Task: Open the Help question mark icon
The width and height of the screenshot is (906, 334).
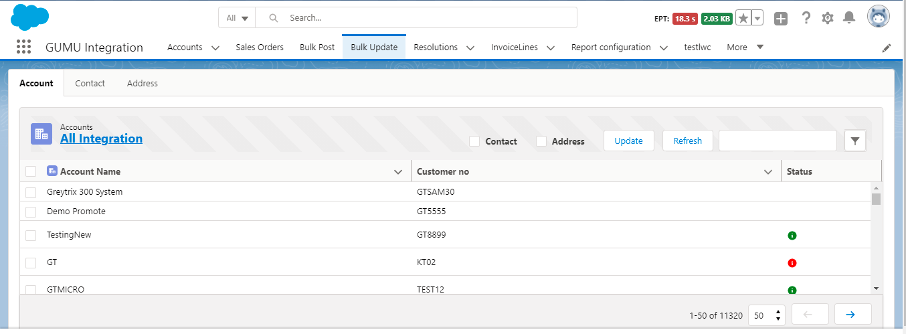Action: point(806,18)
